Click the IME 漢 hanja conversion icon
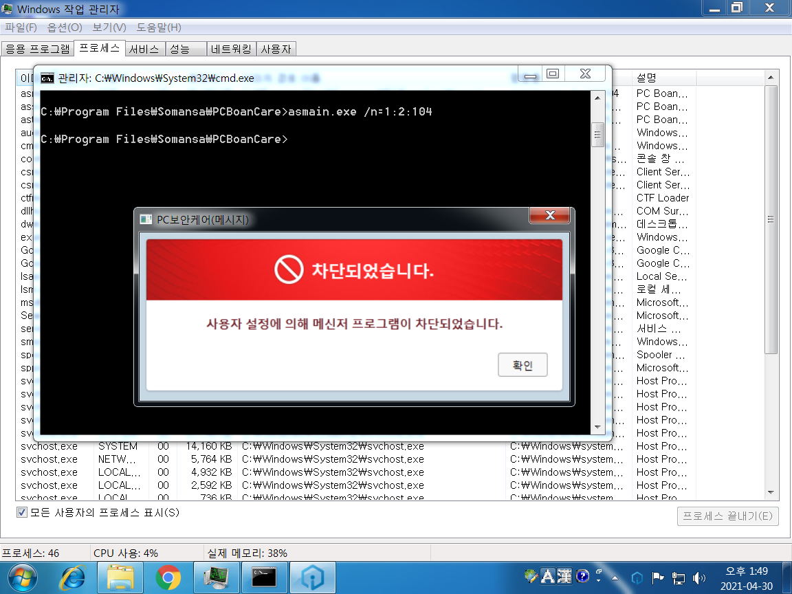 tap(564, 576)
